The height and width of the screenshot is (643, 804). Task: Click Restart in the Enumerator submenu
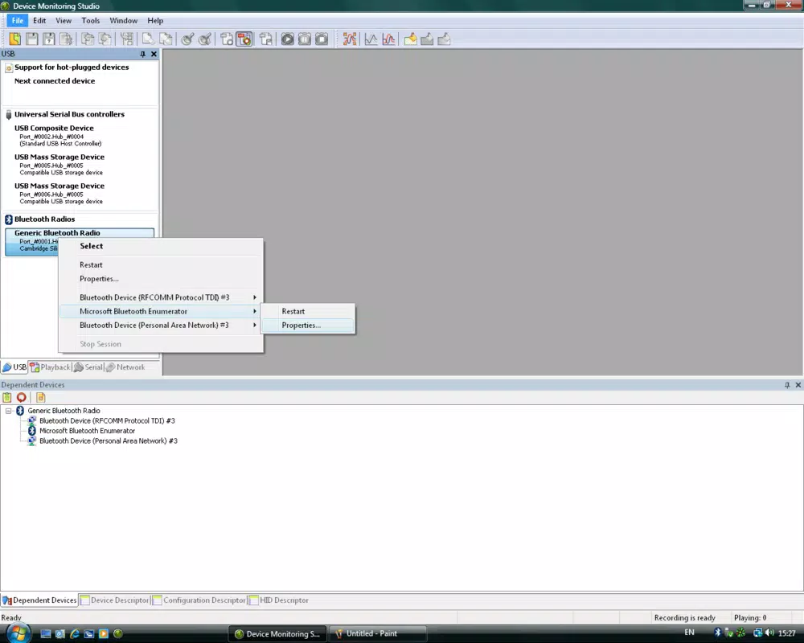308,311
